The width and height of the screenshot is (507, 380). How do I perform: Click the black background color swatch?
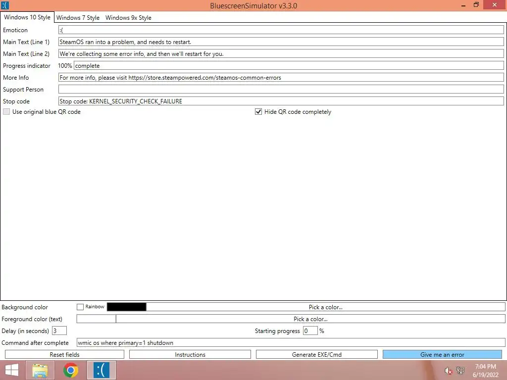point(126,307)
